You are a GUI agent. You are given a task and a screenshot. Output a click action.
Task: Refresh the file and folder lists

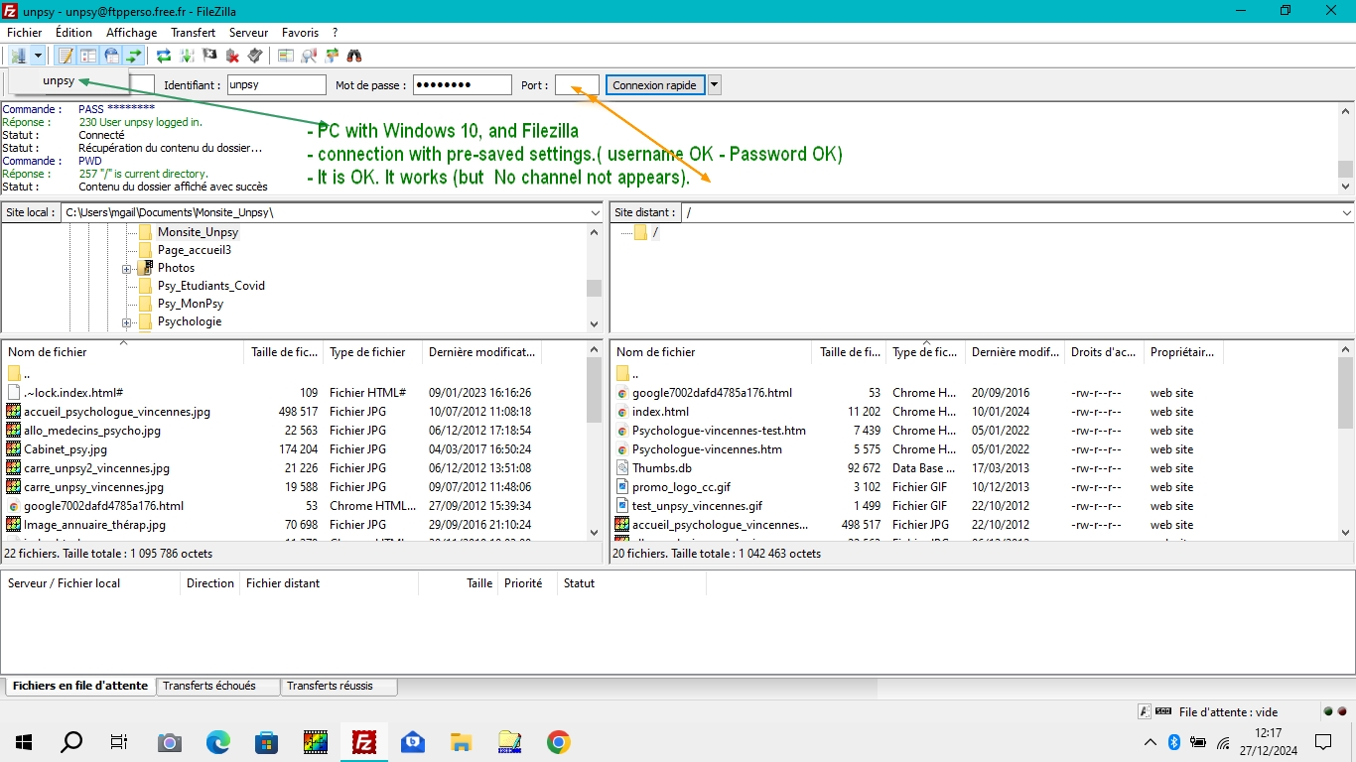point(165,56)
